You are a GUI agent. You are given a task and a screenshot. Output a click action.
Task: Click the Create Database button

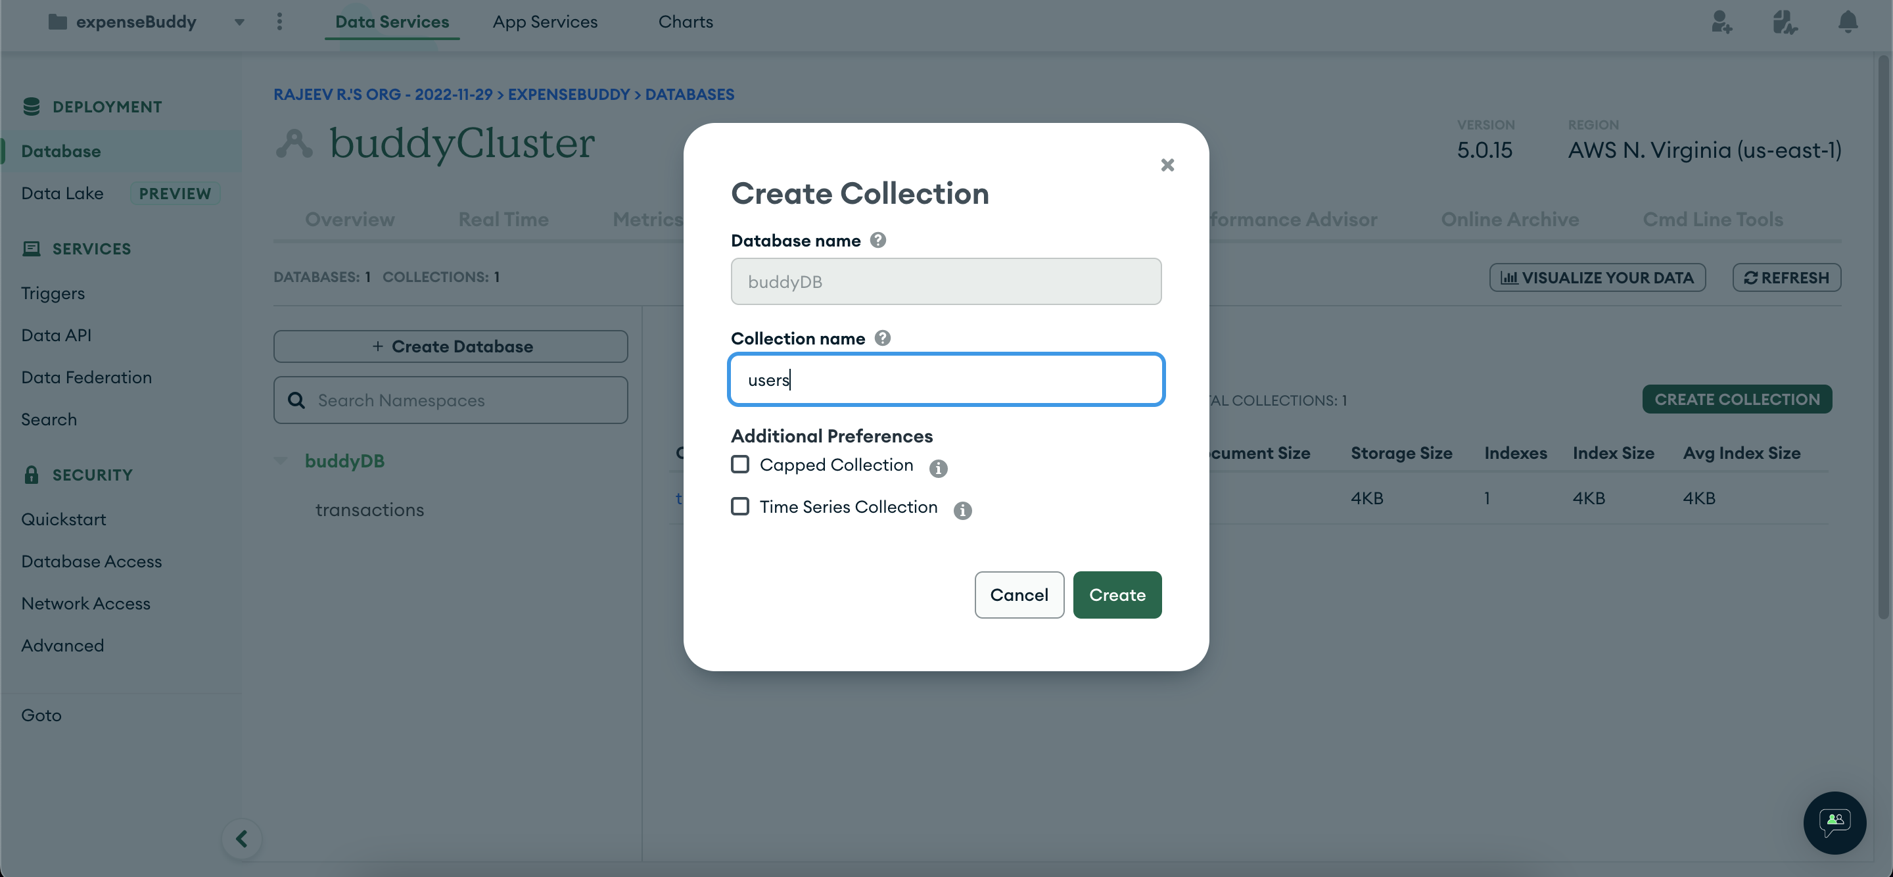(x=450, y=346)
